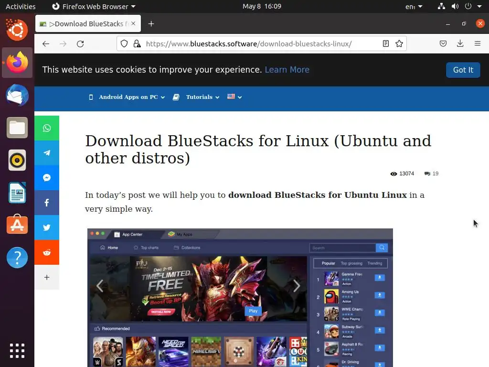Open Files from the Ubuntu dock

[x=17, y=128]
